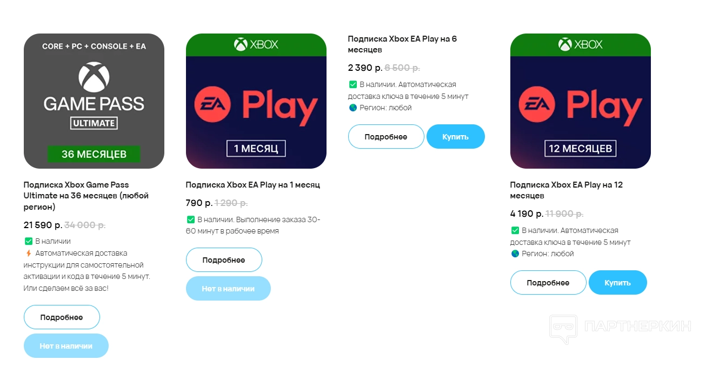Click the EA logo on 12 months card

(x=537, y=105)
